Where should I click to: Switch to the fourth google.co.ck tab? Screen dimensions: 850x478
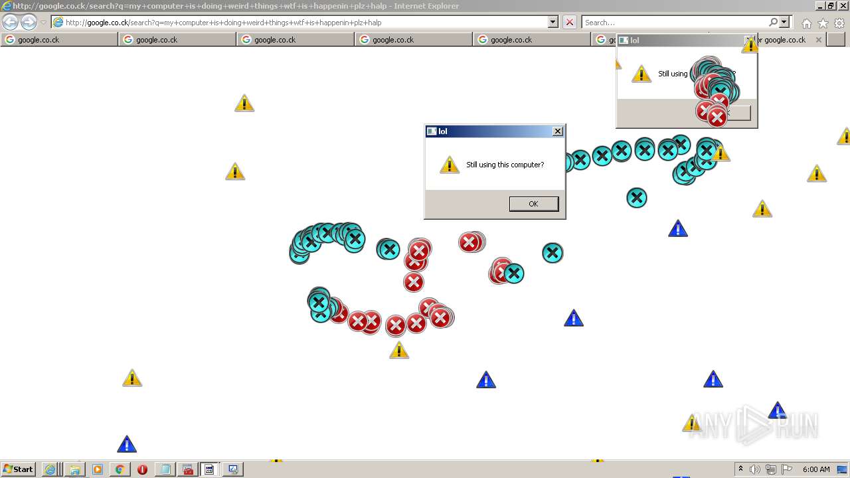coord(414,39)
